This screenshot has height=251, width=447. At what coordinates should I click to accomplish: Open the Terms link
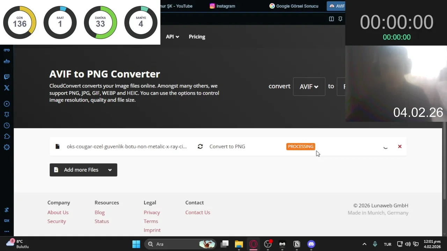(x=151, y=221)
